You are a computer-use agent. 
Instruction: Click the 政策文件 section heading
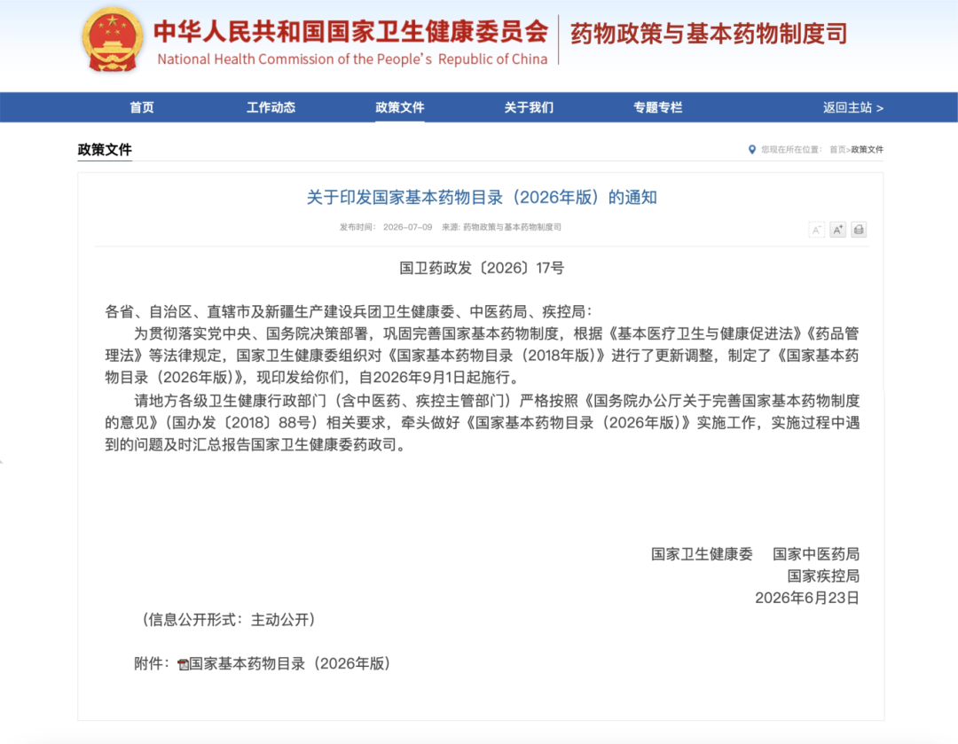click(105, 150)
